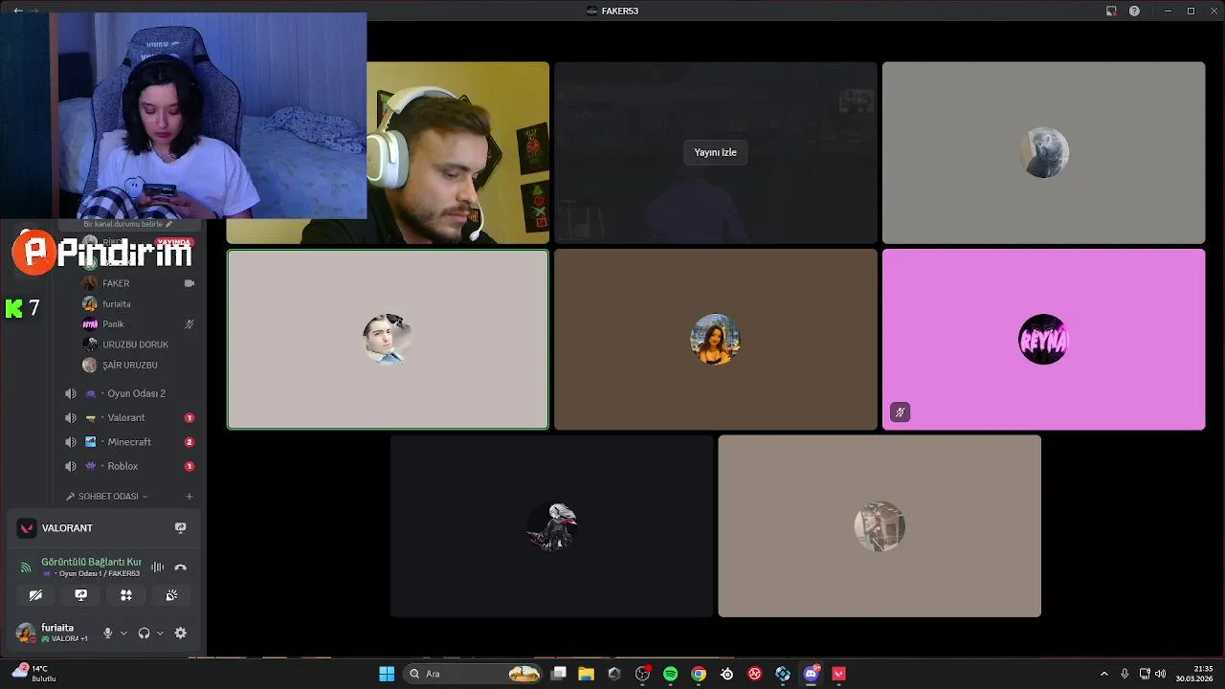Screen dimensions: 1225x689
Task: Click speaker icon beside Minecraft channel
Action: click(x=70, y=442)
